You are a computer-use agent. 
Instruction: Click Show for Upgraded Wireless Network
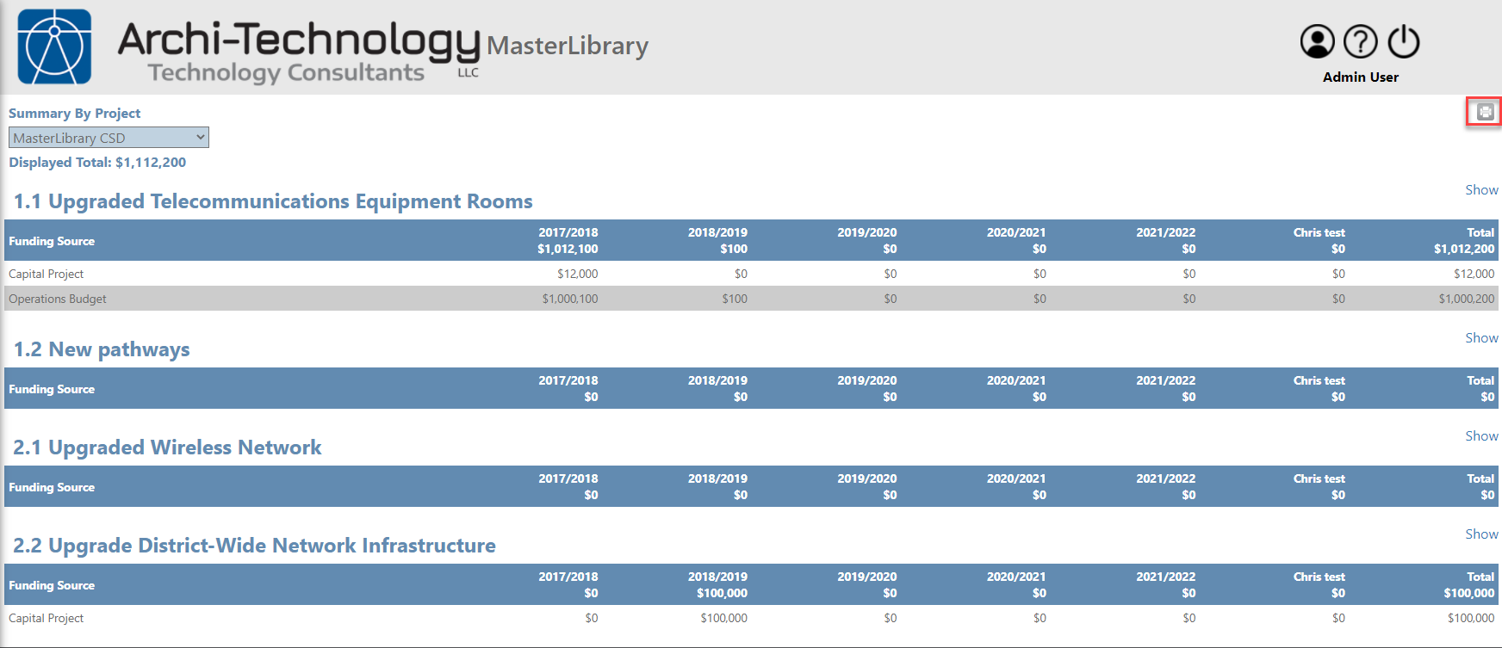pyautogui.click(x=1481, y=436)
